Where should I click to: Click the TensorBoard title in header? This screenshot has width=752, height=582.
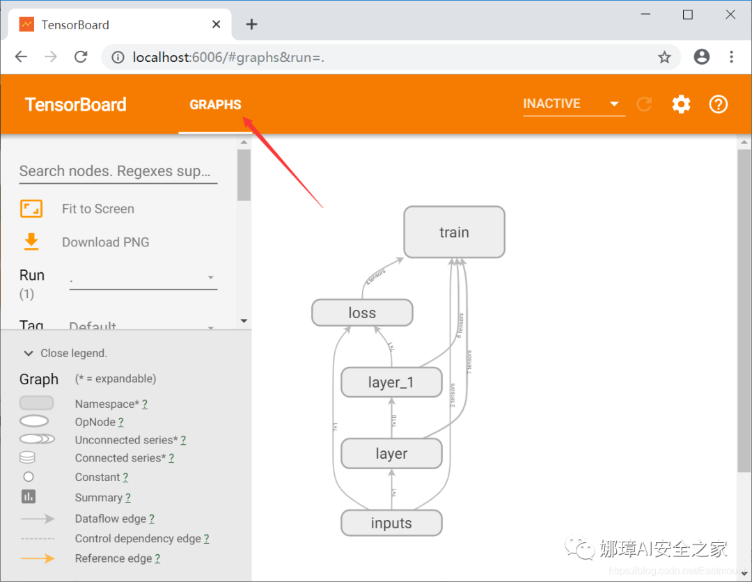pos(76,104)
